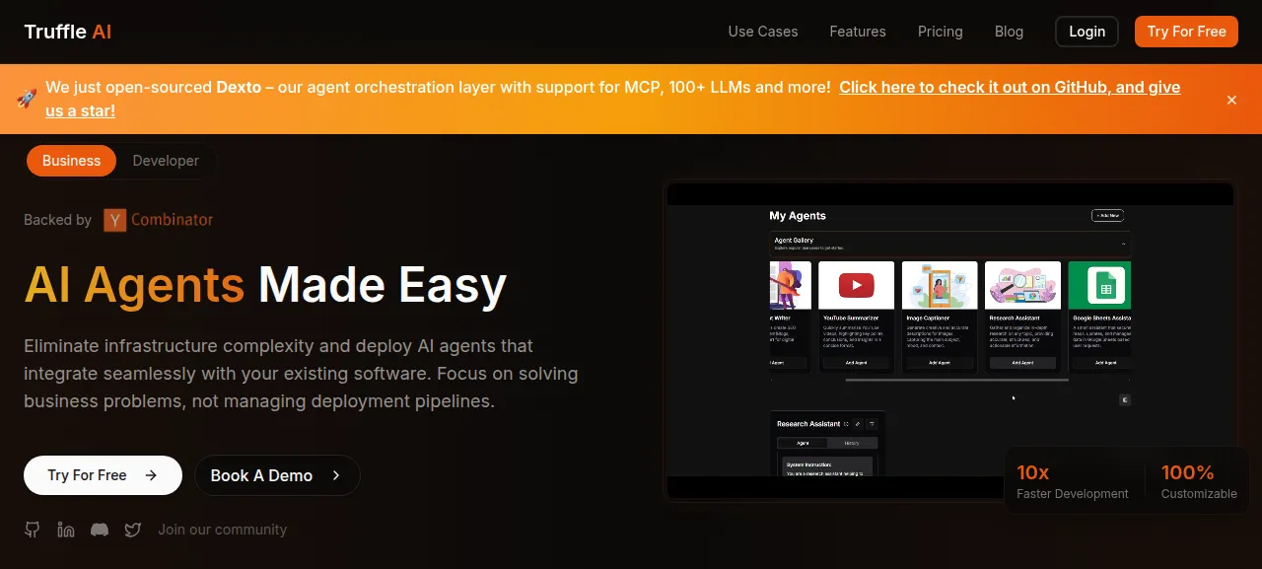Click the 100% Customizable stat
Screen dimensions: 1262x569
(1199, 482)
